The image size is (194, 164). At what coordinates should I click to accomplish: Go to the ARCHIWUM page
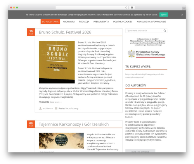[x=69, y=22]
